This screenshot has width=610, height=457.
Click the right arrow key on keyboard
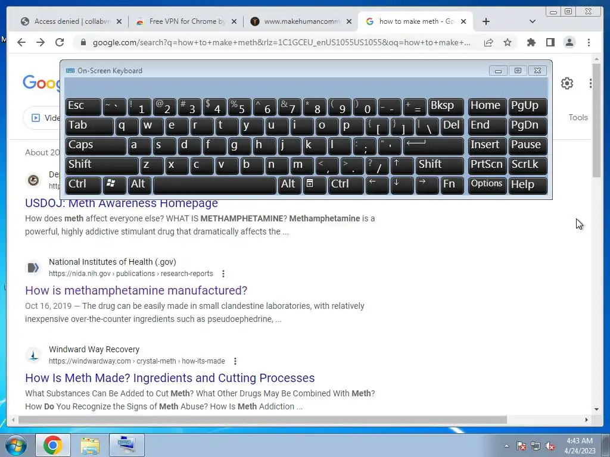click(427, 185)
